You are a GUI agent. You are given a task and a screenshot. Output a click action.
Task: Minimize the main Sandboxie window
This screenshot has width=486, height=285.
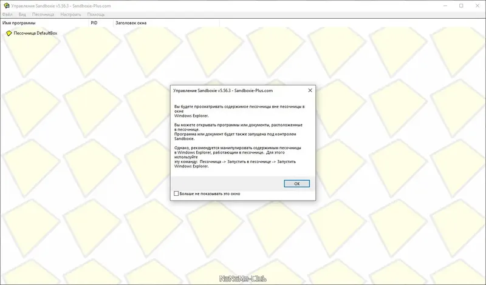coord(445,5)
